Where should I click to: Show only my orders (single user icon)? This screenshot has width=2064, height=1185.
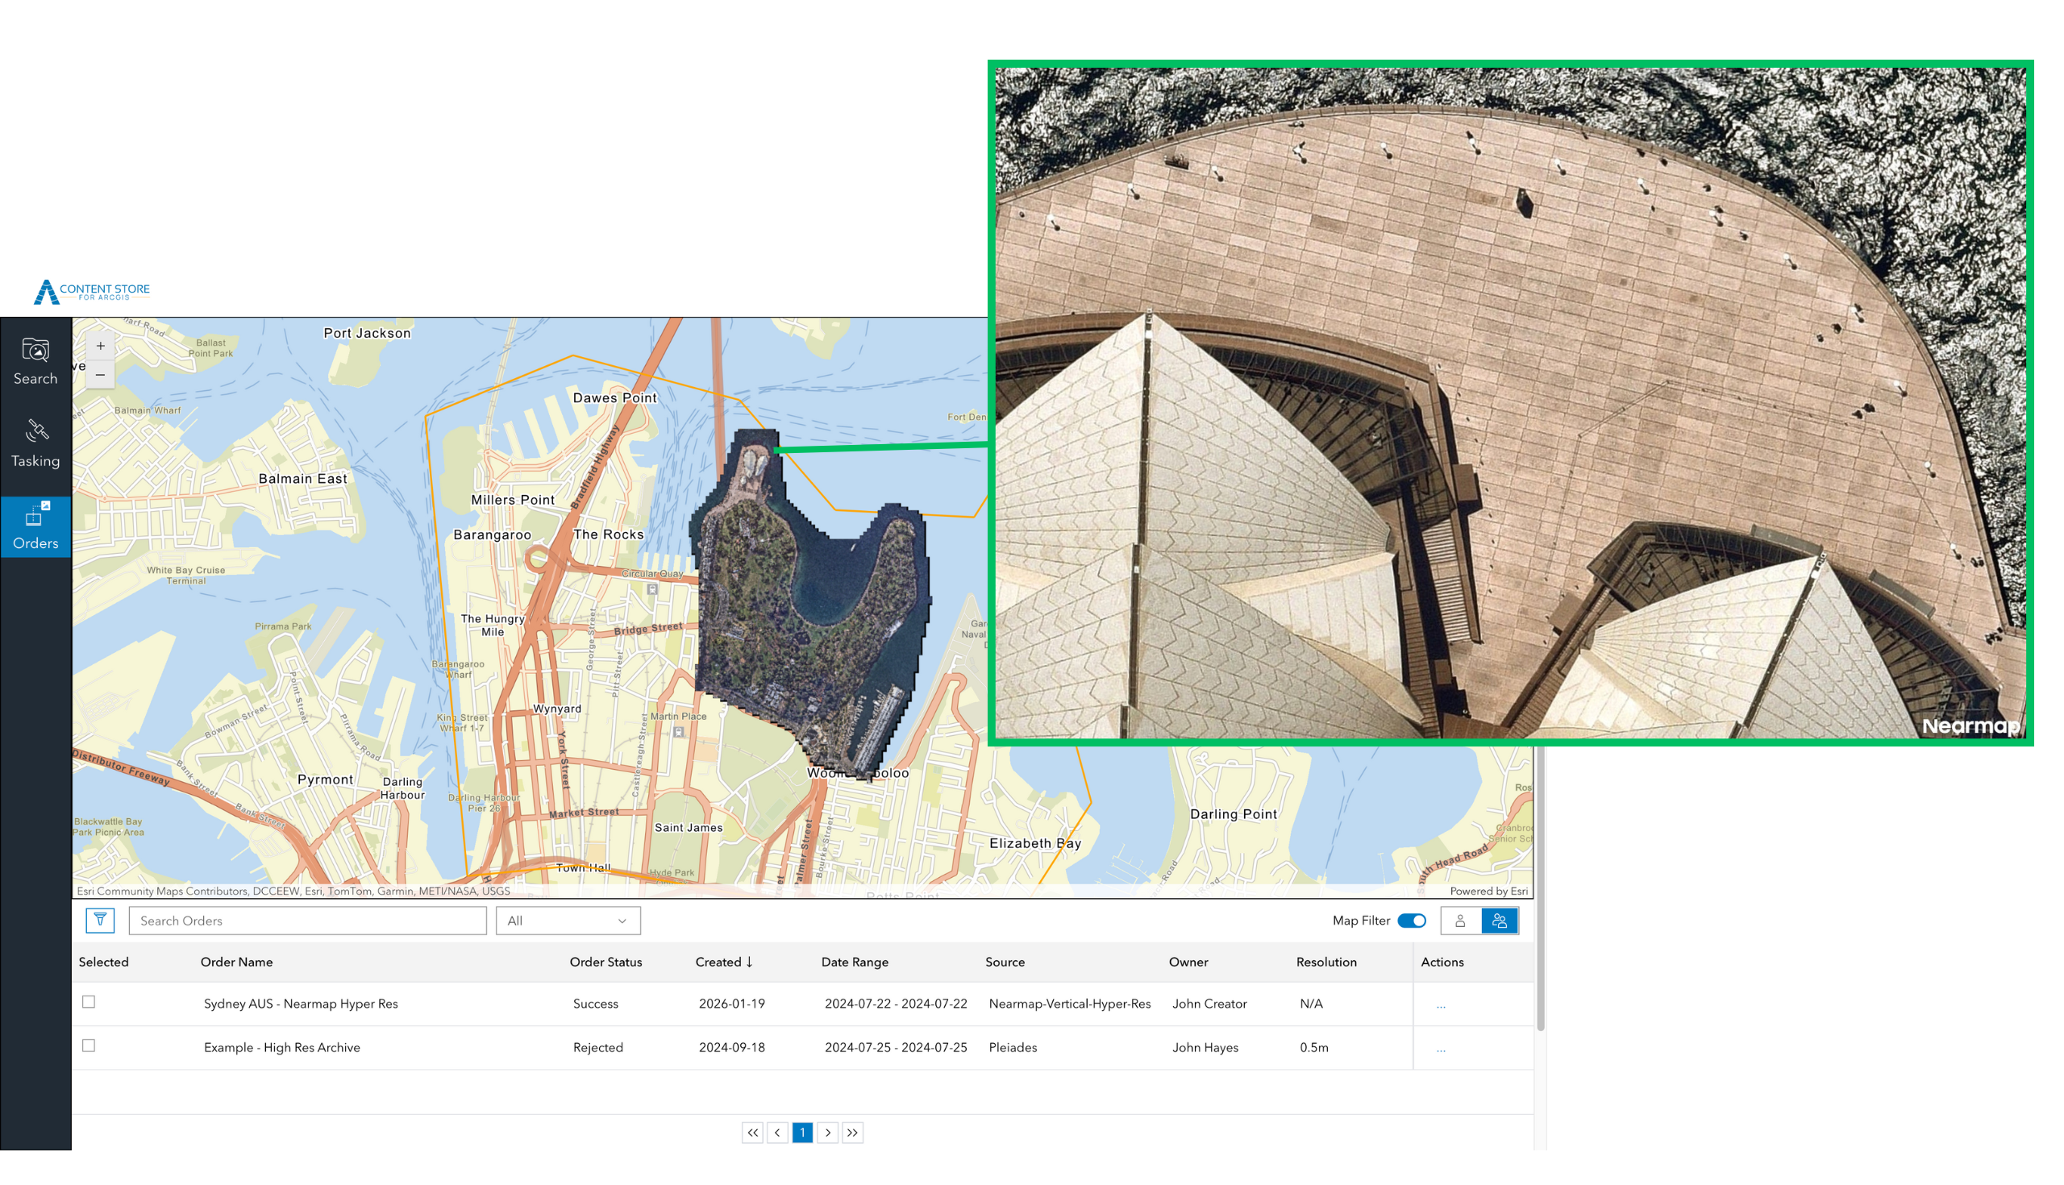tap(1460, 921)
